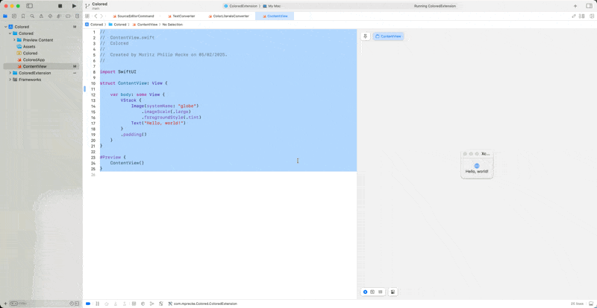Open the Find navigator magnifier icon

[x=32, y=16]
